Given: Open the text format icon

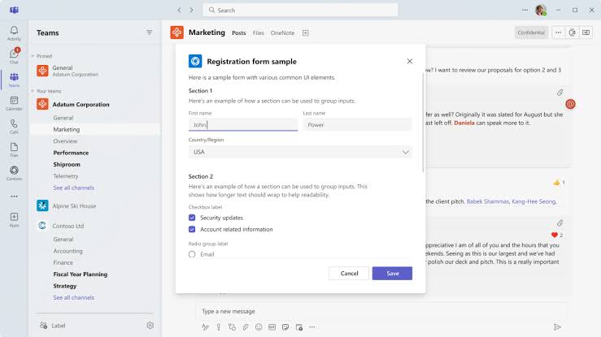Looking at the screenshot, I should [206, 326].
